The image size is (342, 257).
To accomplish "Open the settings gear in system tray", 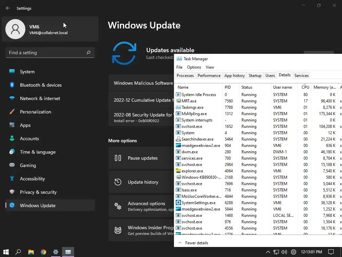I will (x=294, y=252).
